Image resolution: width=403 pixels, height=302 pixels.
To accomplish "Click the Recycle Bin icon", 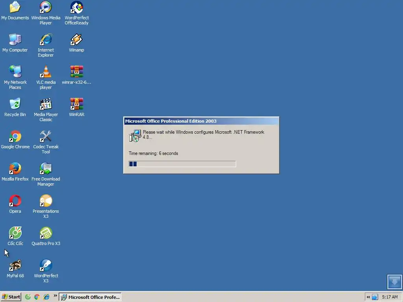I will tap(15, 107).
